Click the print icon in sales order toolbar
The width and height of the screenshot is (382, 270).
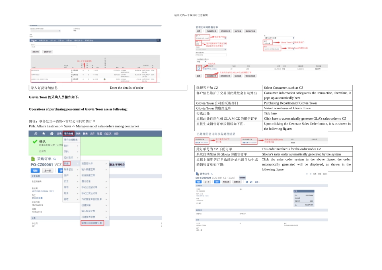click(247, 182)
